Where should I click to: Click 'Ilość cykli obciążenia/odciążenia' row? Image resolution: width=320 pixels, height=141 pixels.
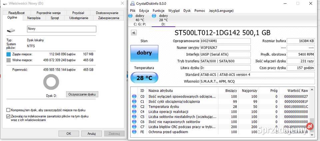220,101
